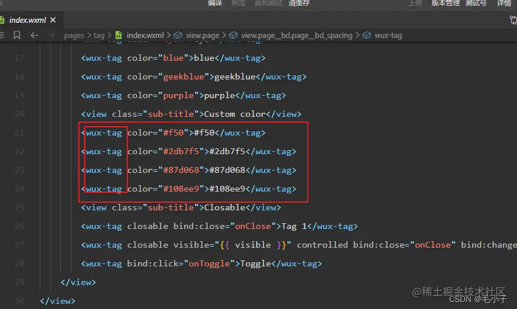Click the "purple" attribute value on line 19
The height and width of the screenshot is (309, 517).
(178, 96)
